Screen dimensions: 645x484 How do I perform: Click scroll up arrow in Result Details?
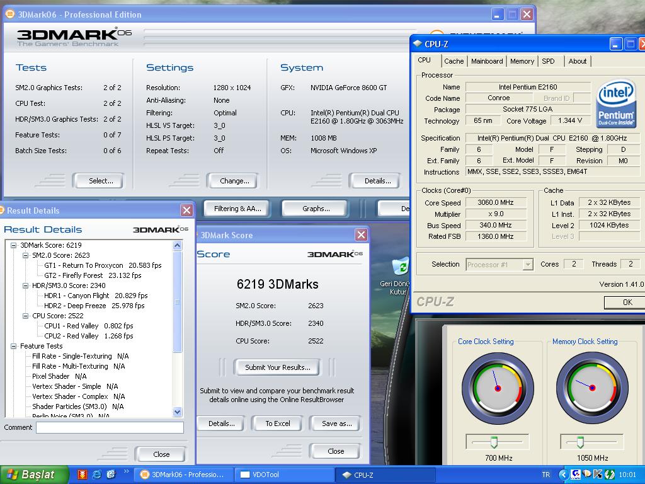pos(177,246)
